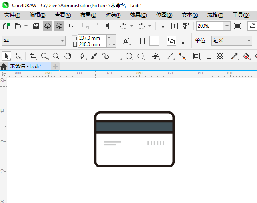Click the page dimensions auto-fit icon
This screenshot has width=257, height=203.
pyautogui.click(x=127, y=41)
